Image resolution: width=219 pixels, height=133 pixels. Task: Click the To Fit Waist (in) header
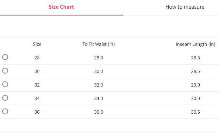(x=98, y=44)
